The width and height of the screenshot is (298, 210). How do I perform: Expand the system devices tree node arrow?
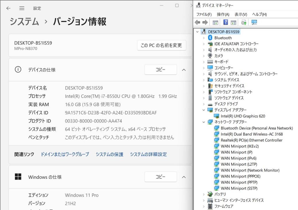pyautogui.click(x=204, y=80)
